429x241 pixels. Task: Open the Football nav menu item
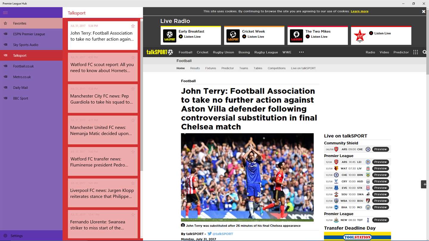tap(185, 52)
